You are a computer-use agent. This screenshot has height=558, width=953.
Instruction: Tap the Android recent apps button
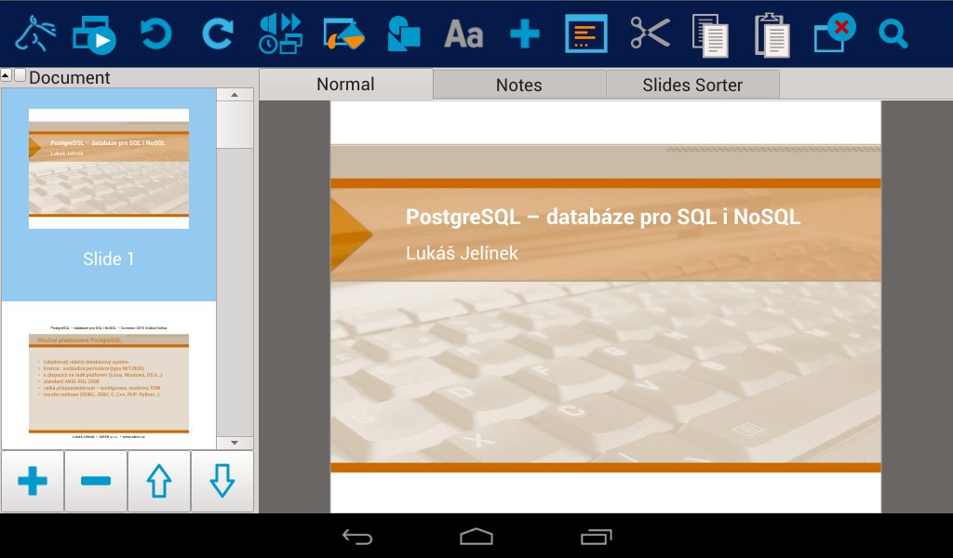click(597, 536)
